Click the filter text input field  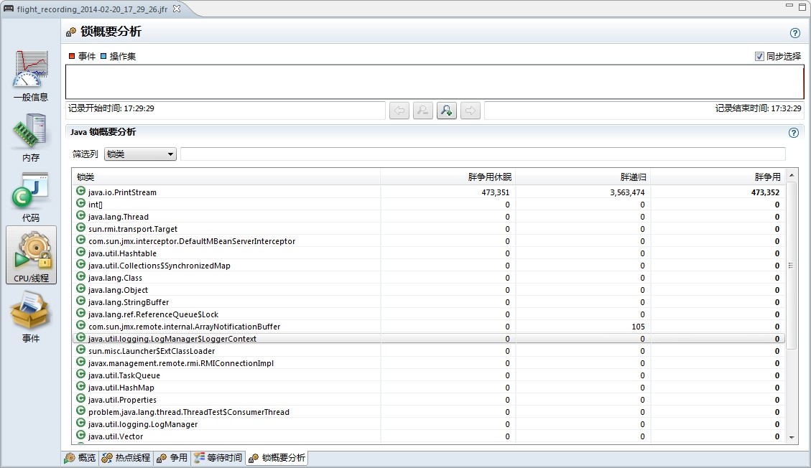click(x=482, y=154)
